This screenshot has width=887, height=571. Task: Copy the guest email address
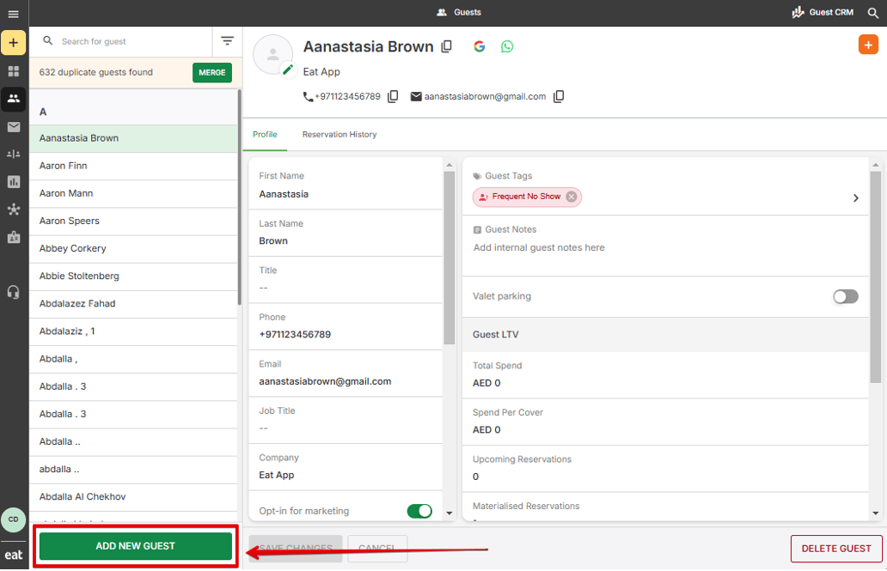[559, 97]
